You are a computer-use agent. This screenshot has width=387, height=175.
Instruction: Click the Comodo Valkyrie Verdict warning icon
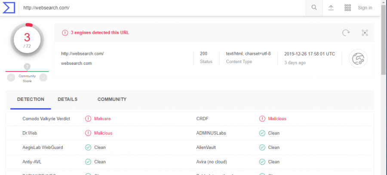click(88, 119)
